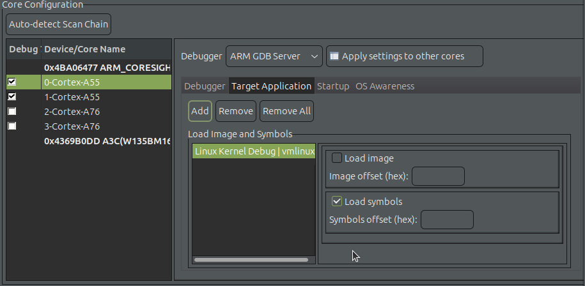585x286 pixels.
Task: Select Linux Kernel Debug vmlinux entry
Action: (x=254, y=151)
